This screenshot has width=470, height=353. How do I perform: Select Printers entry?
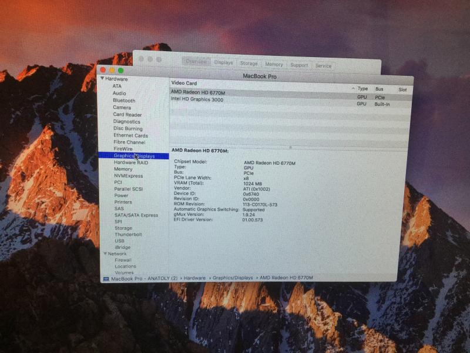pos(123,202)
